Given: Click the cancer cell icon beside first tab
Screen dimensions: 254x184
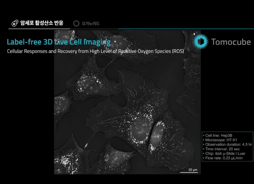Looking at the screenshot, I should [x=14, y=23].
